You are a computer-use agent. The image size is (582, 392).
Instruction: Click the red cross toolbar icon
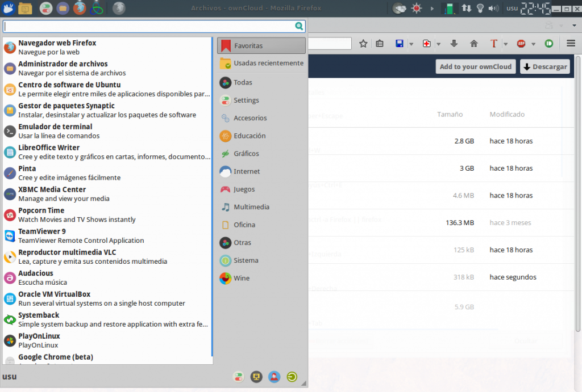(x=427, y=44)
